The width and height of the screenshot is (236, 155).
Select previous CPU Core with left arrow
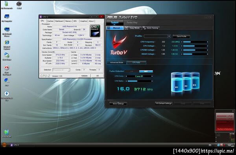click(126, 76)
